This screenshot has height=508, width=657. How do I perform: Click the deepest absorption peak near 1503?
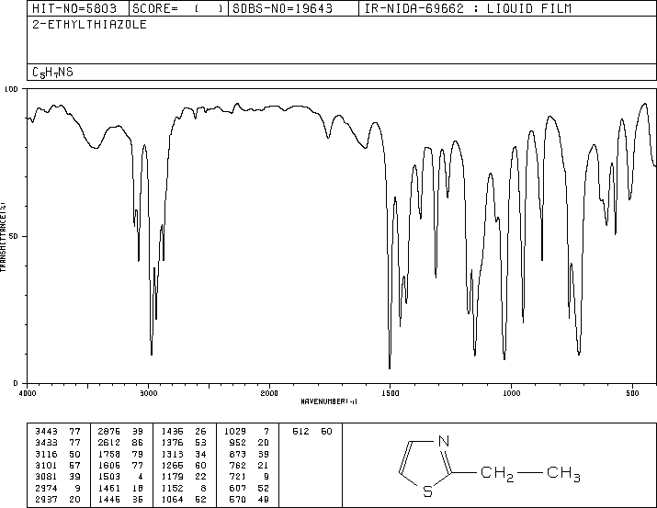point(390,367)
